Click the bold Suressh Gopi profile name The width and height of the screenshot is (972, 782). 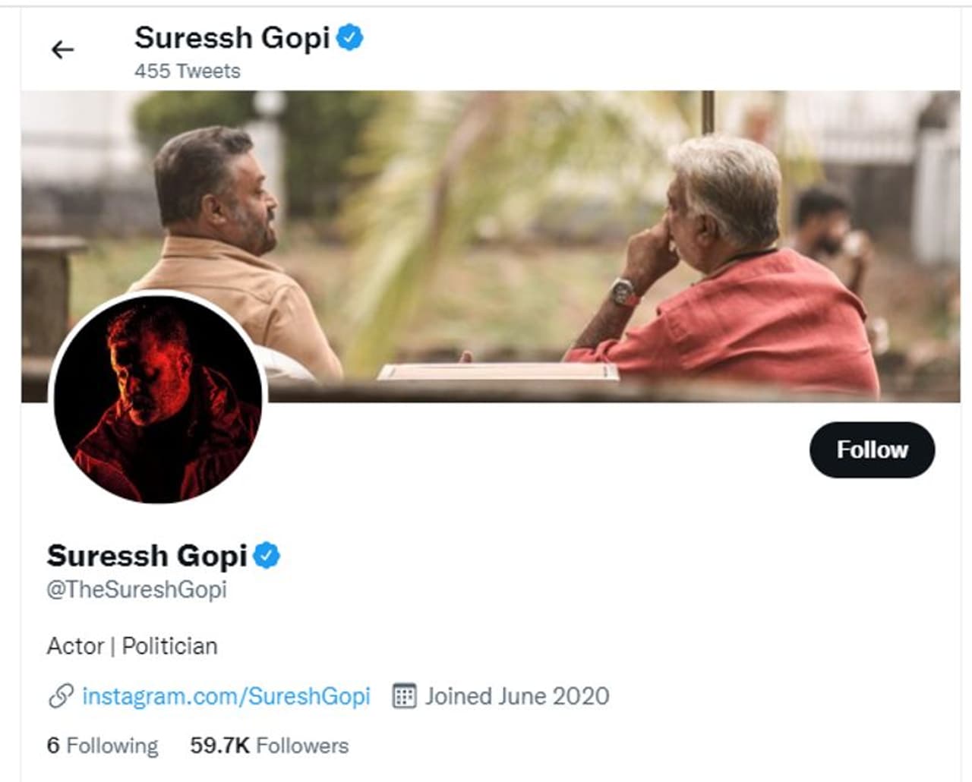click(x=147, y=556)
